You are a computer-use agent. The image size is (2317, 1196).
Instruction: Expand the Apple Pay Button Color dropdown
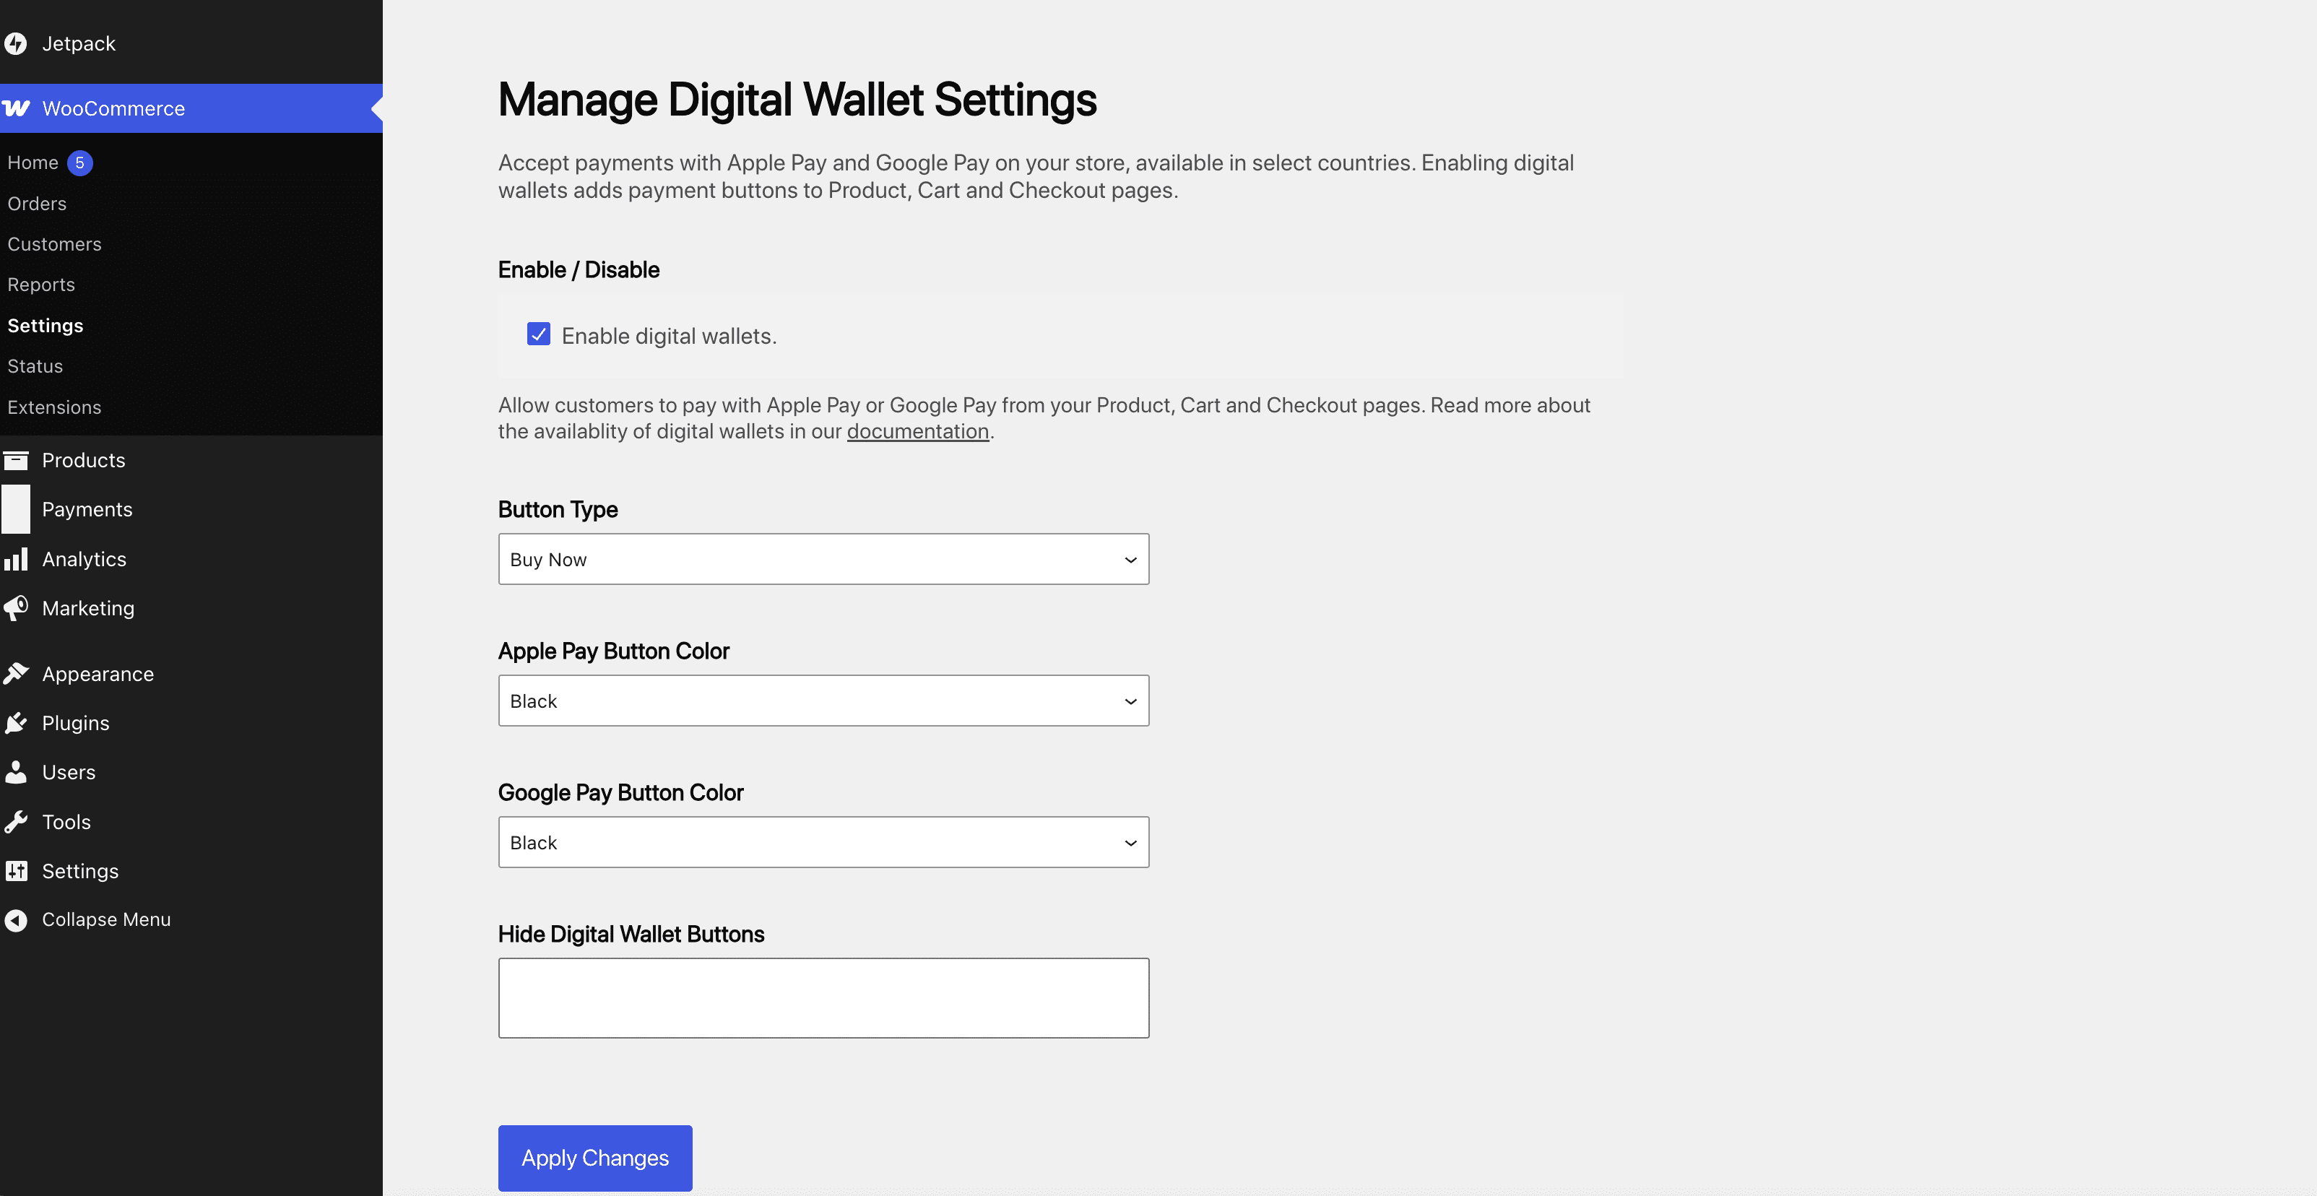click(x=822, y=701)
